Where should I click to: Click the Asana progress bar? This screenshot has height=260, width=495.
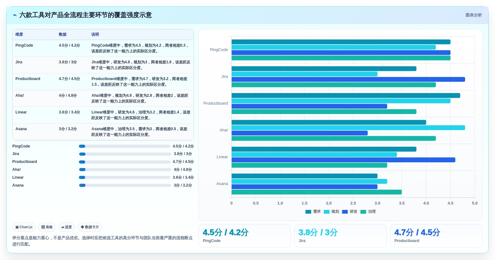[x=125, y=185]
